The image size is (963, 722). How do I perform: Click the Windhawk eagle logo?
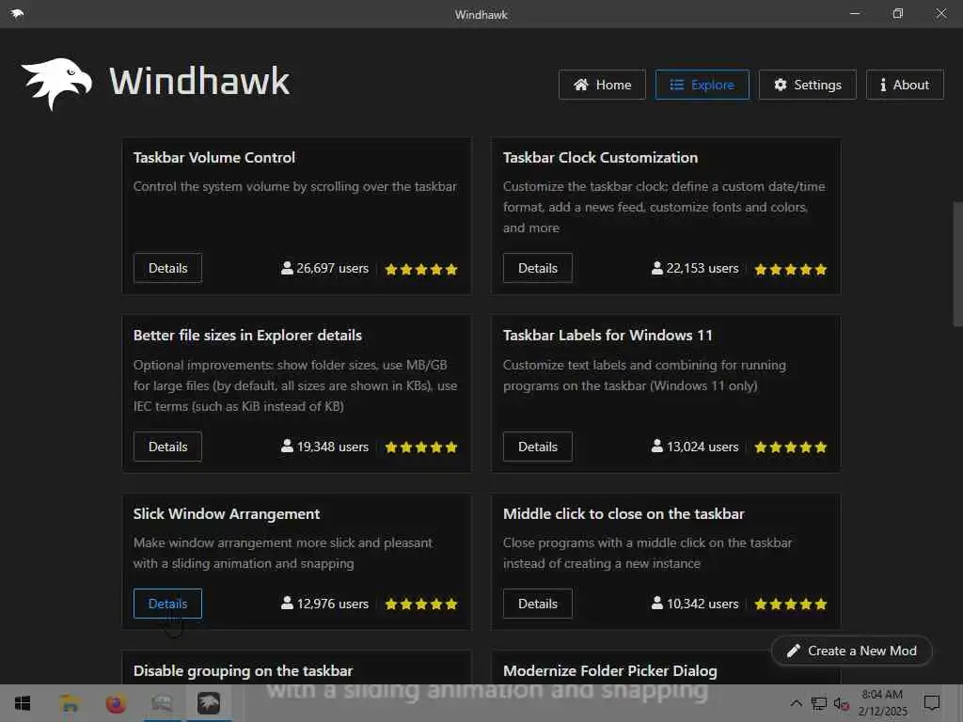tap(56, 84)
